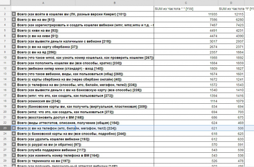Expand the 'восстановить доступ к ВМ [168]' group
The height and width of the screenshot is (167, 254).
pyautogui.click(x=14, y=117)
